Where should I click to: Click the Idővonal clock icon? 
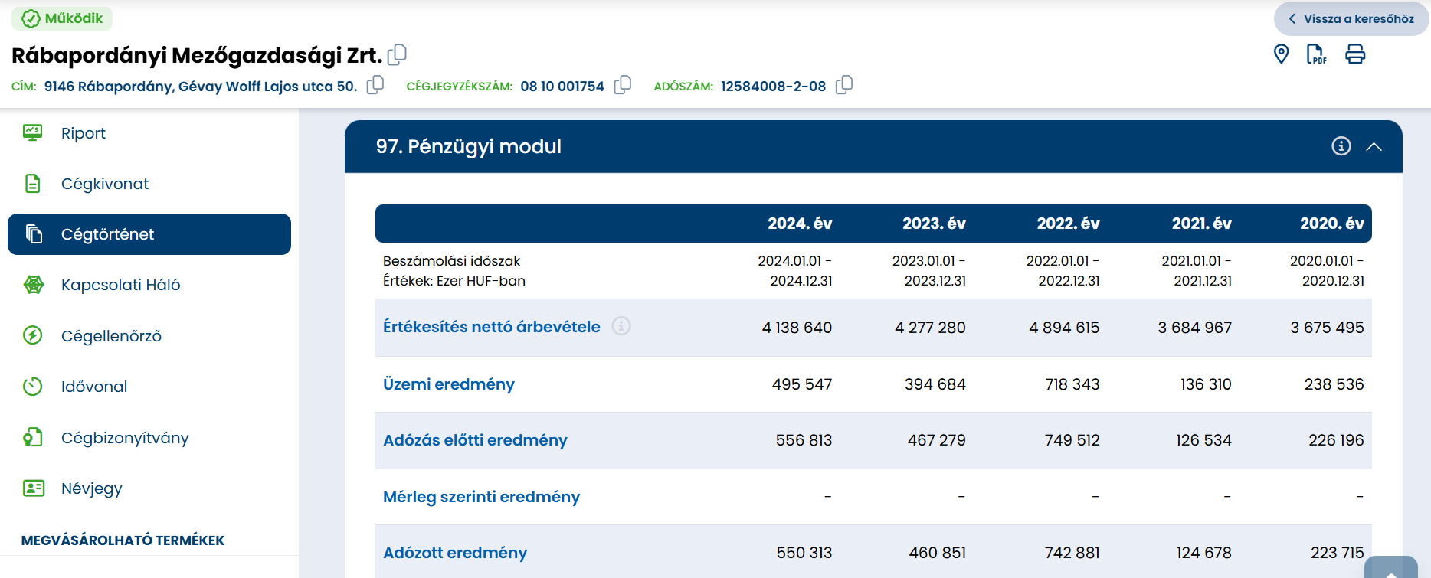(33, 386)
